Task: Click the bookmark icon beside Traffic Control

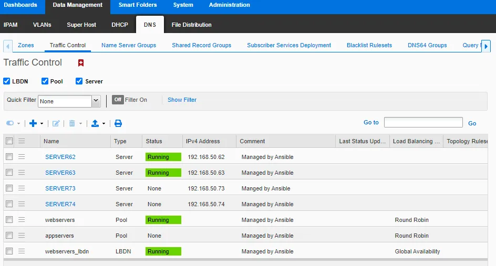Action: tap(81, 63)
